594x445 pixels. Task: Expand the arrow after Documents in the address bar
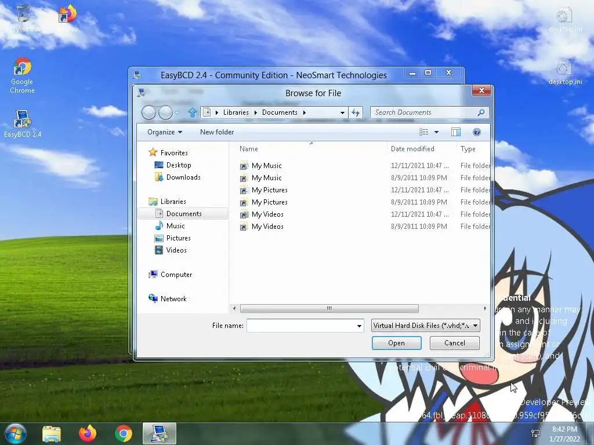coord(304,112)
